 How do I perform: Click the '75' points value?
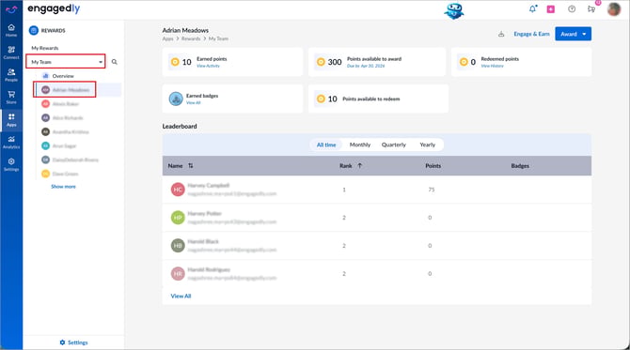click(x=431, y=190)
